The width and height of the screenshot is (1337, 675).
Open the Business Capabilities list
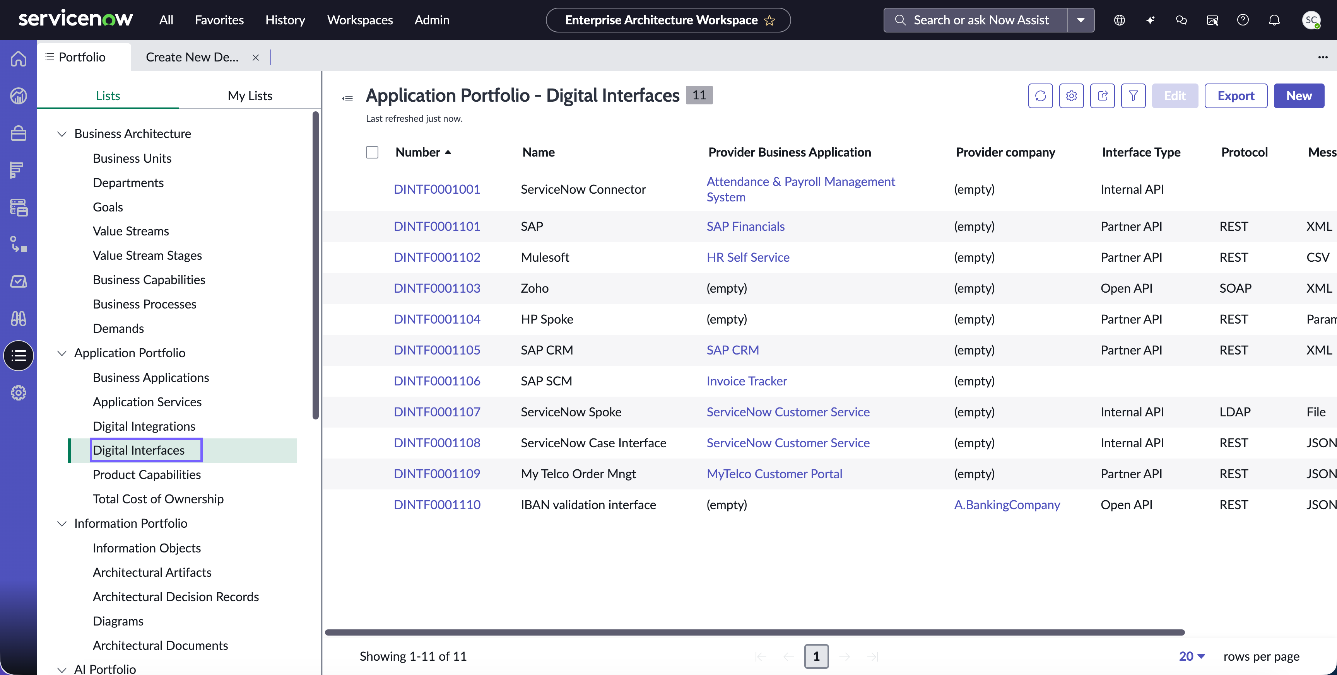click(149, 280)
